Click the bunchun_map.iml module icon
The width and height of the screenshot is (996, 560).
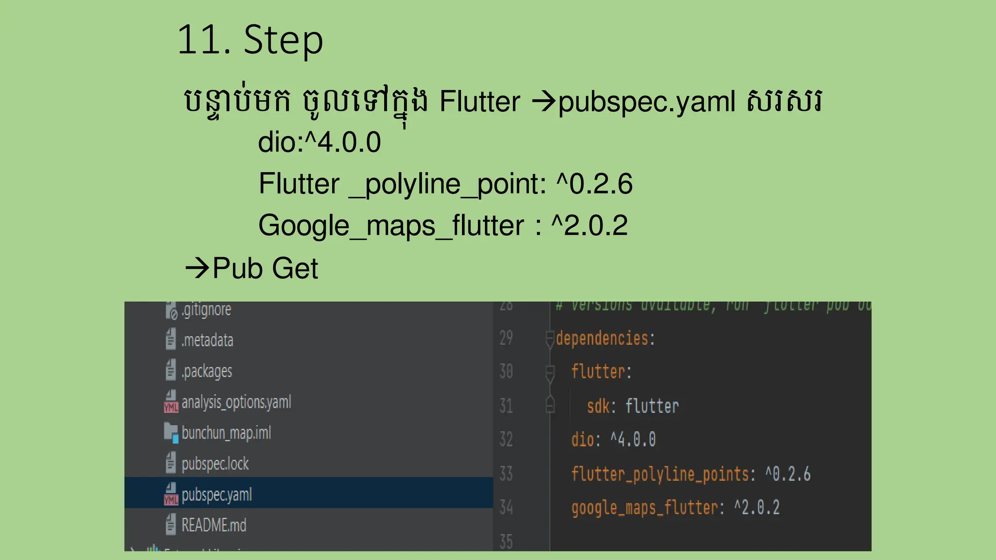click(171, 433)
